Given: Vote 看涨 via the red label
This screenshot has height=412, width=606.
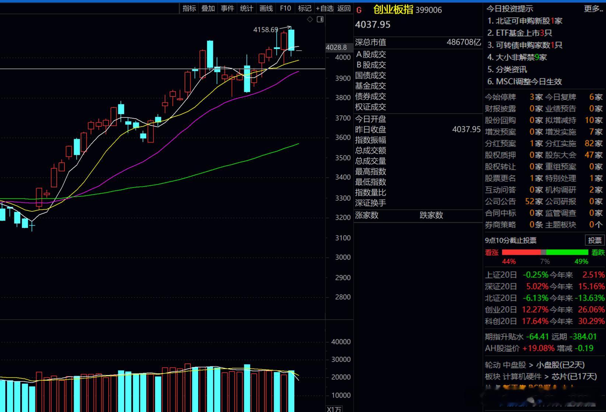Looking at the screenshot, I should (x=492, y=253).
